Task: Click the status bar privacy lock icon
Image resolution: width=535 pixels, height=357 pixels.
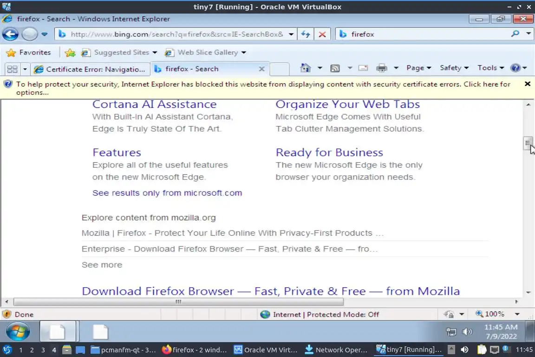Action: 449,314
